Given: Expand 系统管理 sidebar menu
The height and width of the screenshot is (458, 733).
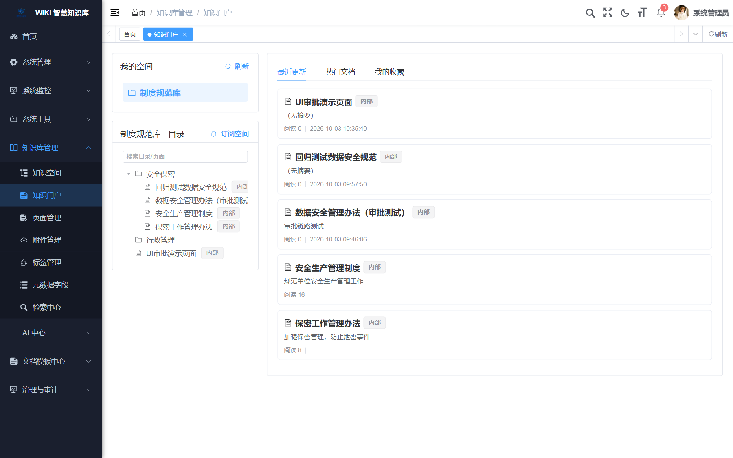Looking at the screenshot, I should [51, 62].
